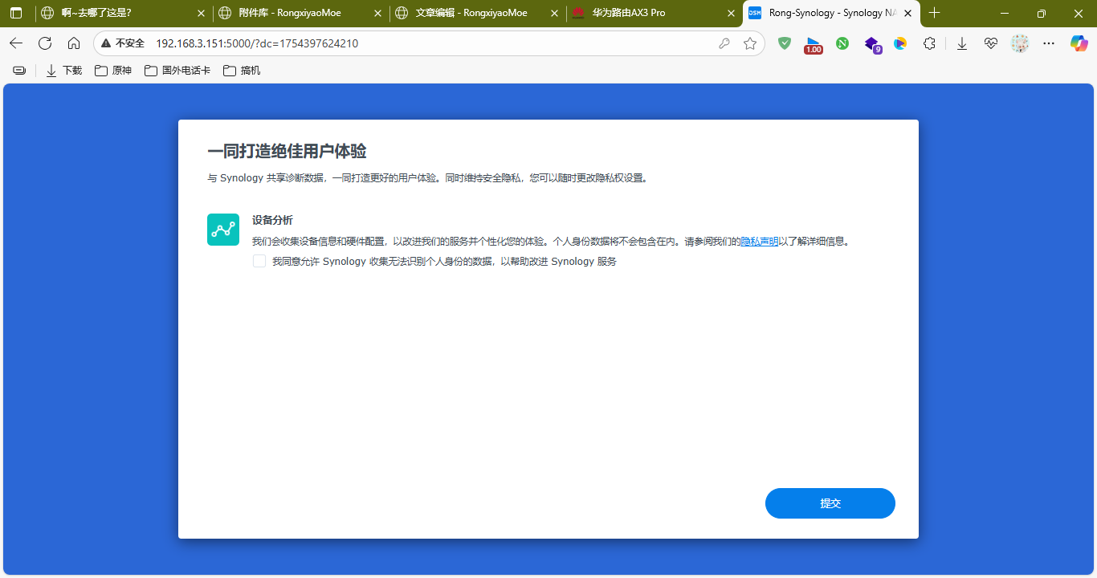Open the Copilot sidebar
Viewport: 1097px width, 578px height.
pos(1079,43)
